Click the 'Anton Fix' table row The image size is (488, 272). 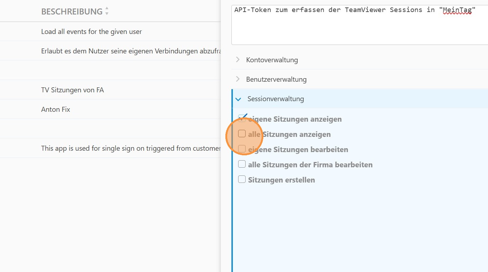pos(56,109)
